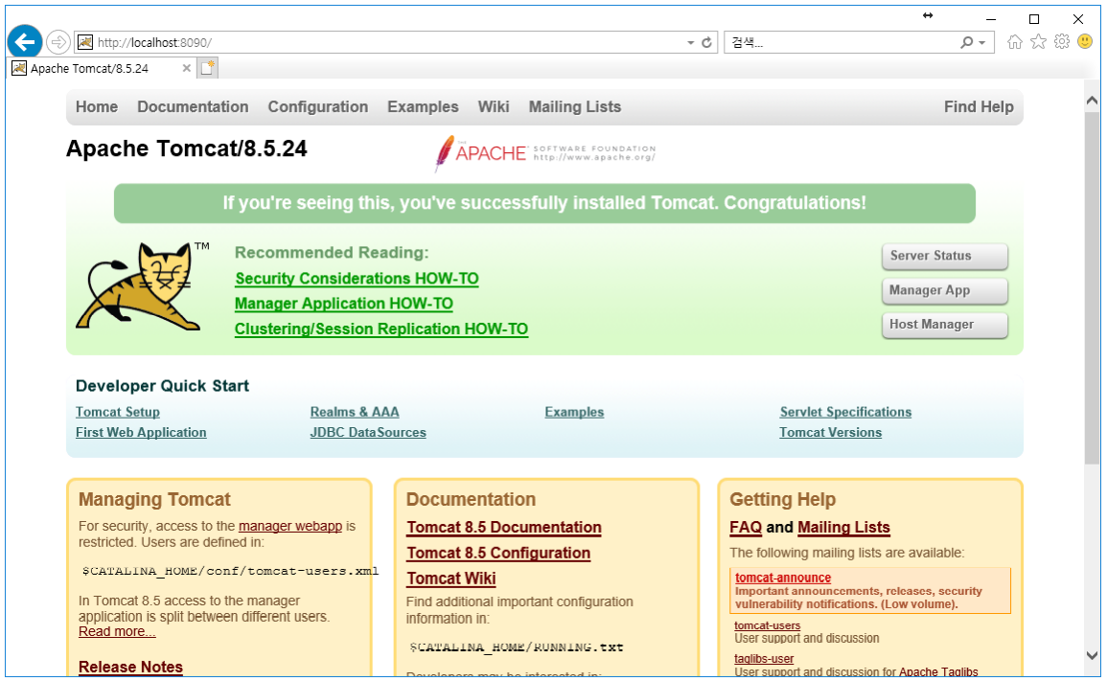Open the Home navigation item

click(x=97, y=106)
